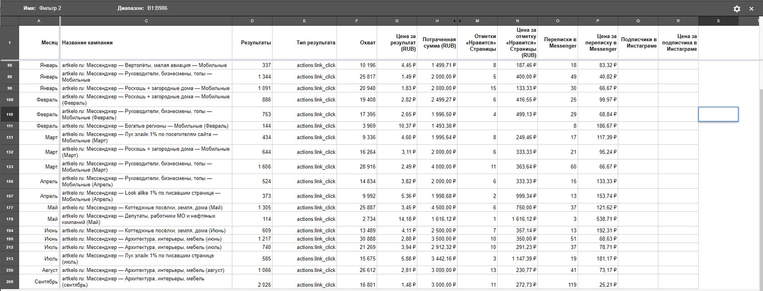Screen dimensions: 763x291
Task: Select row 110 header
Action: [10, 114]
